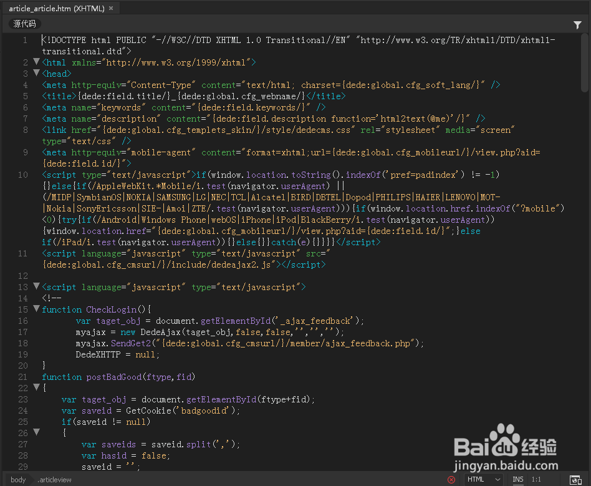This screenshot has width=591, height=486.
Task: Collapse the head tag at line 3
Action: click(x=37, y=72)
